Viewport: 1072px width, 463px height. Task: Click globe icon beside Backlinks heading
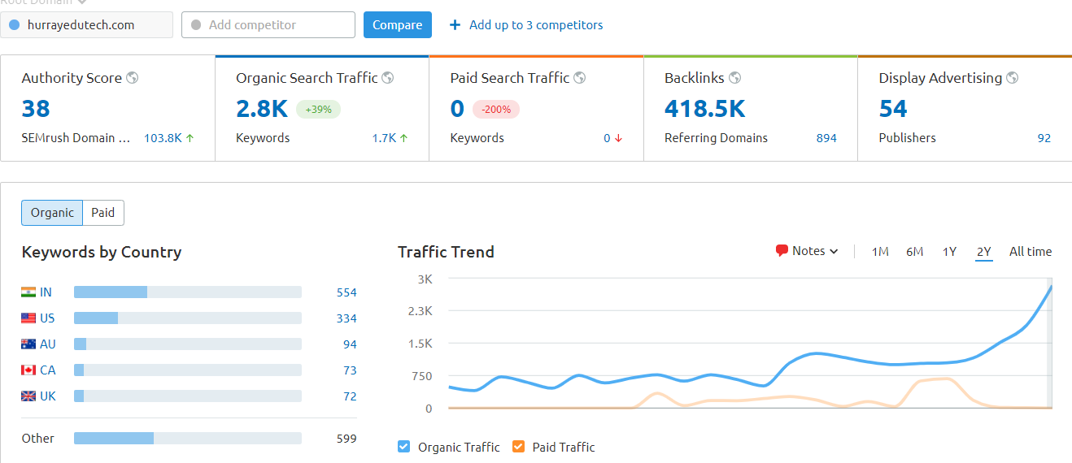(x=734, y=78)
